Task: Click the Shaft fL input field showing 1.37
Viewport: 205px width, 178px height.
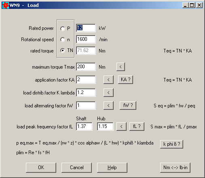Action: click(84, 126)
